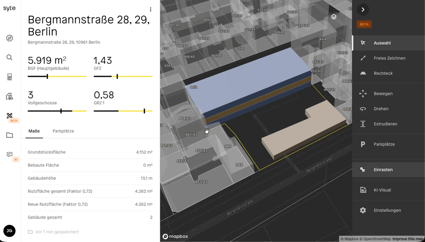The image size is (425, 242).
Task: Open the calculator icon in sidebar
Action: (10, 77)
